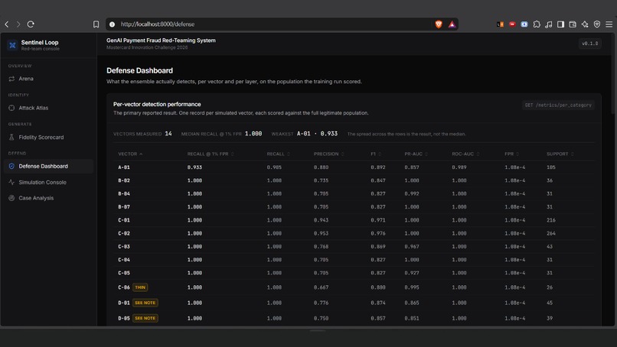Click the red extension icon
This screenshot has height=347, width=617.
point(512,24)
